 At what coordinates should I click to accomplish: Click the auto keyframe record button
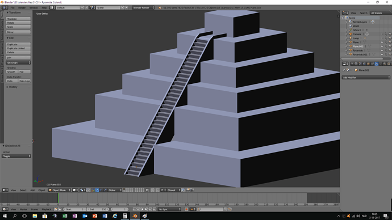pos(186,209)
